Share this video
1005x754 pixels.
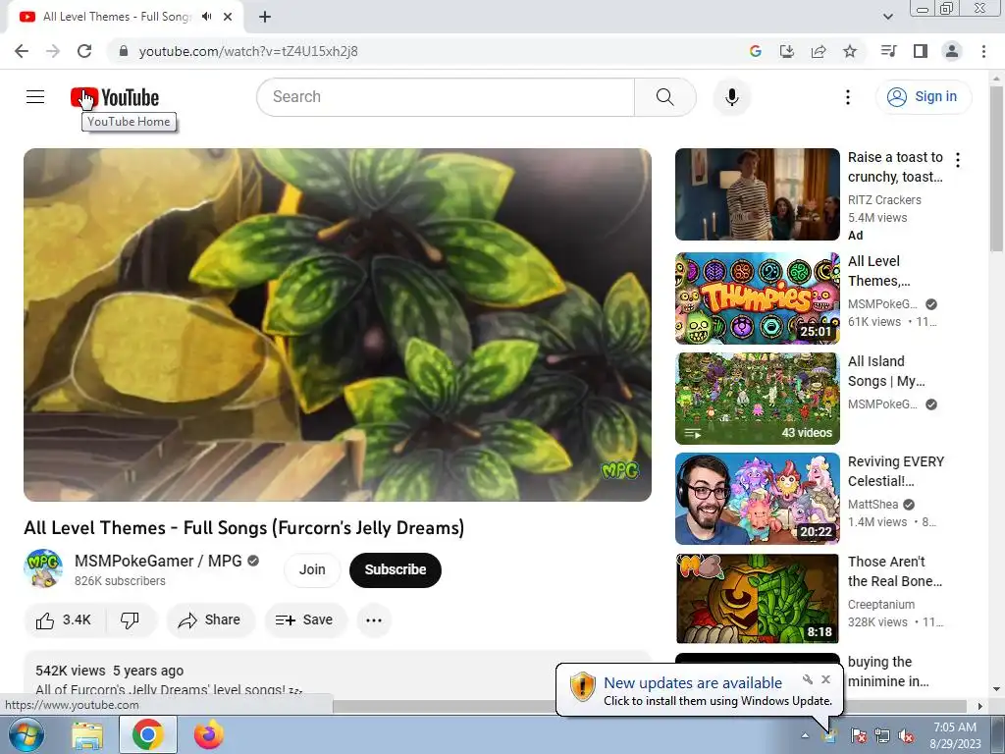tap(210, 620)
